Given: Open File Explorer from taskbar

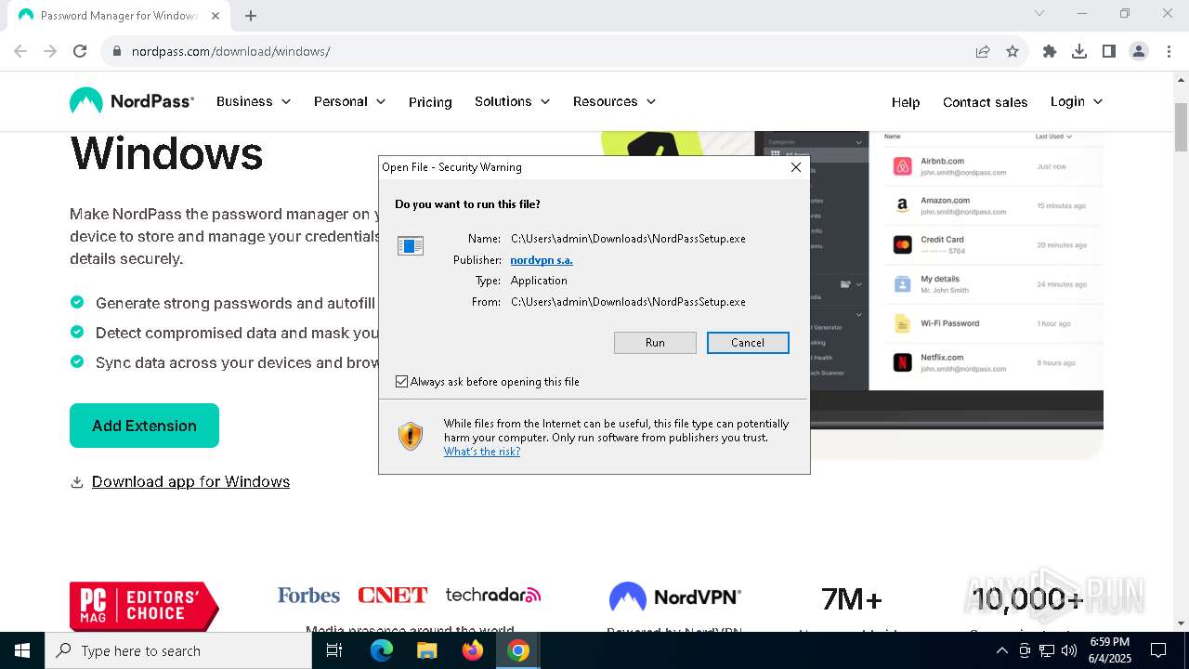Looking at the screenshot, I should (426, 650).
